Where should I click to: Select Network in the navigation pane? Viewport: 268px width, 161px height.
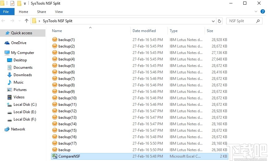point(18,129)
